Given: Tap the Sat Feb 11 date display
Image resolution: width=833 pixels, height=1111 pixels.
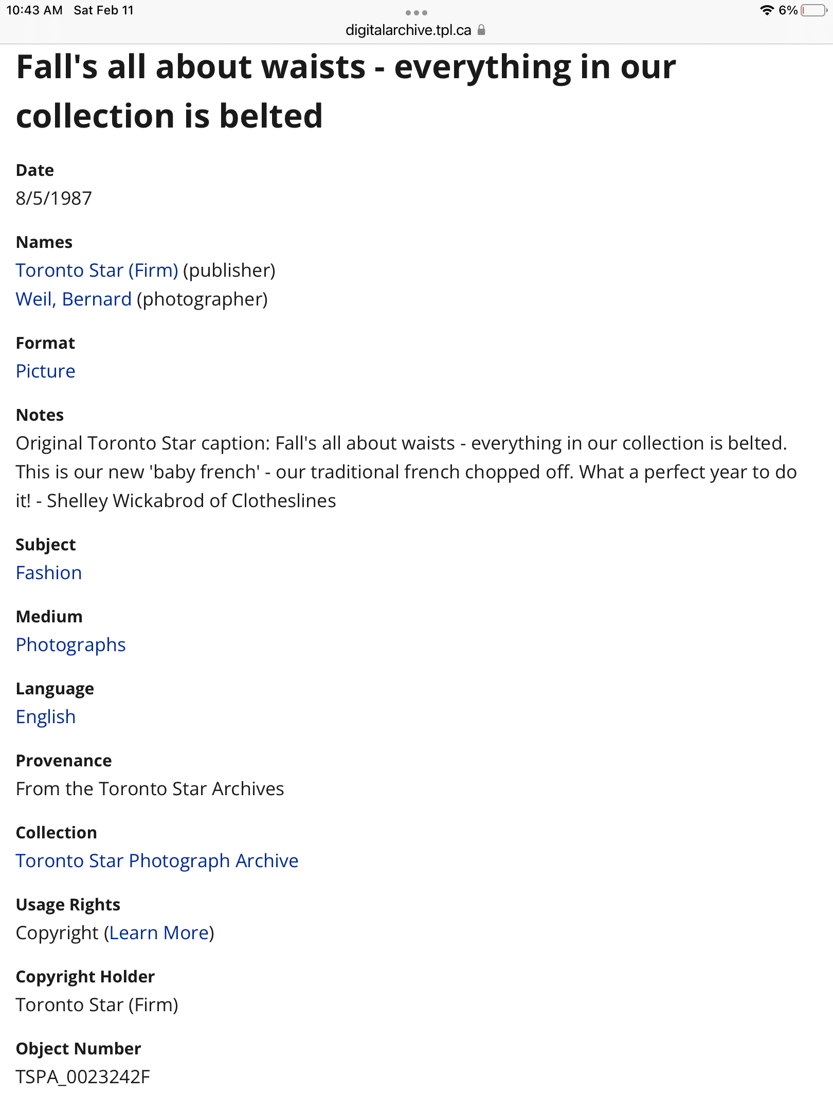Looking at the screenshot, I should point(103,10).
